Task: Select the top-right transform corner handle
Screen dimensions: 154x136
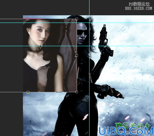Action: (x=77, y=19)
